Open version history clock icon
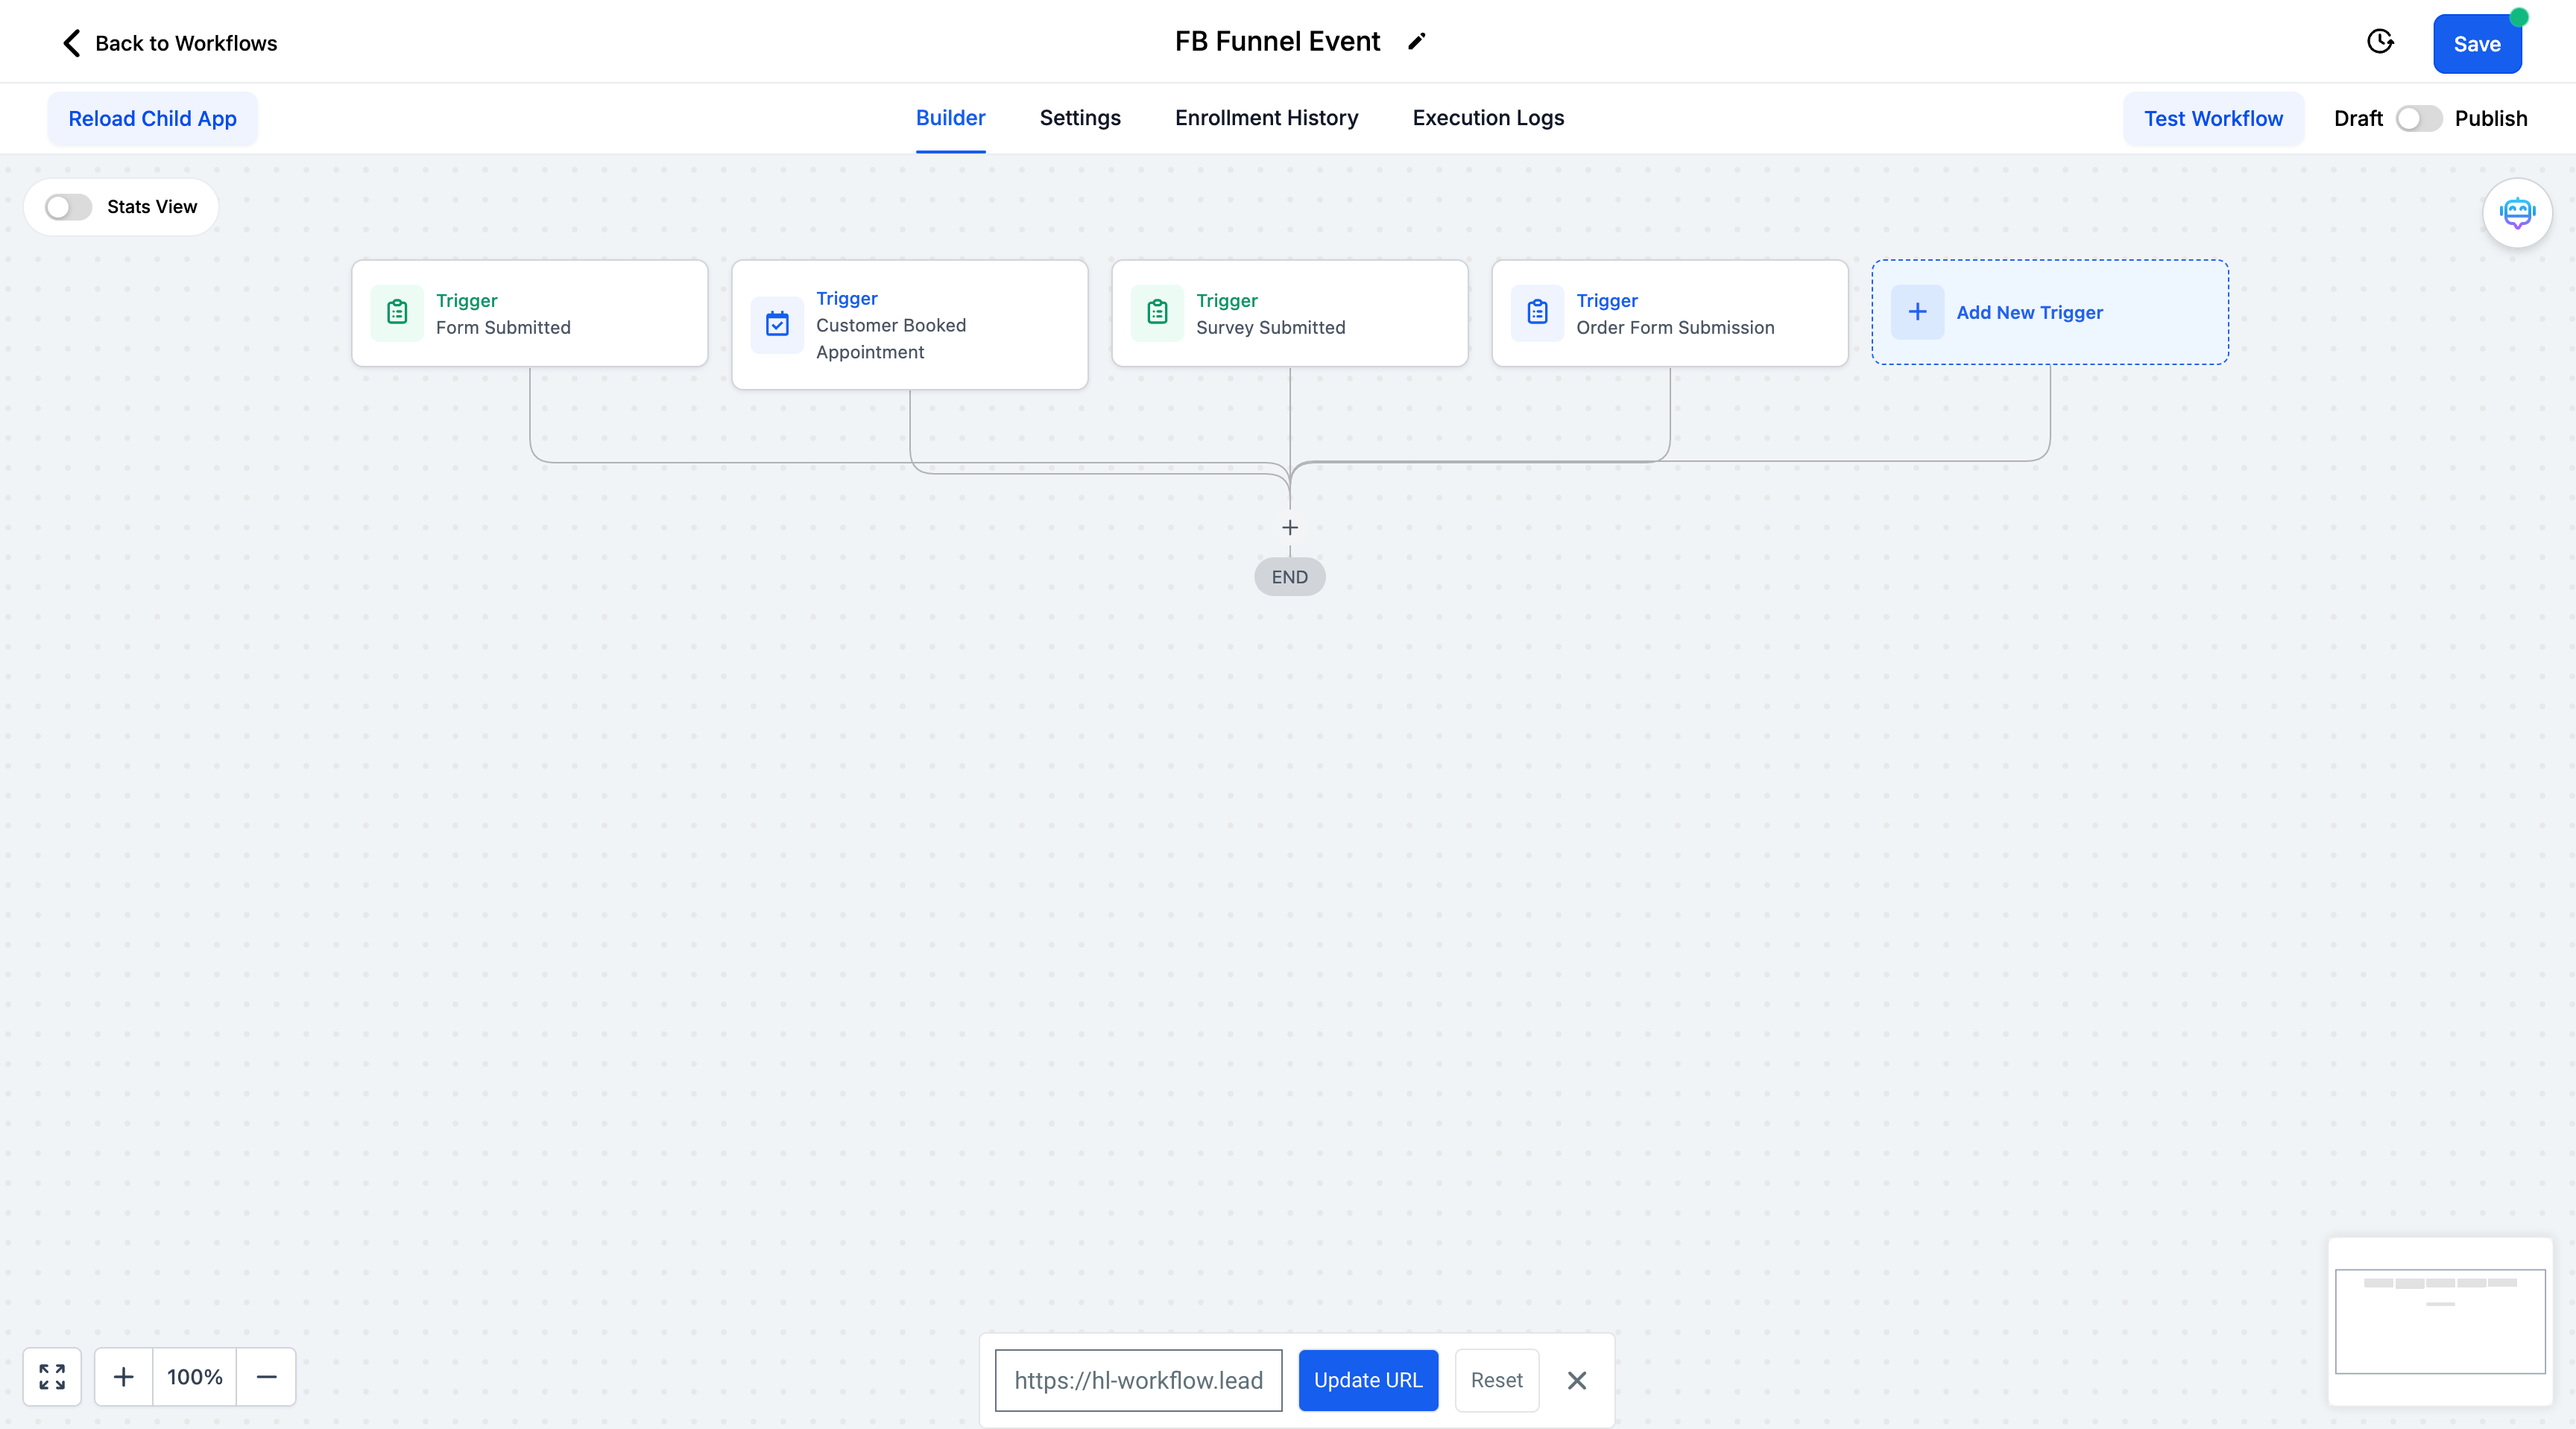The width and height of the screenshot is (2576, 1429). click(2380, 42)
